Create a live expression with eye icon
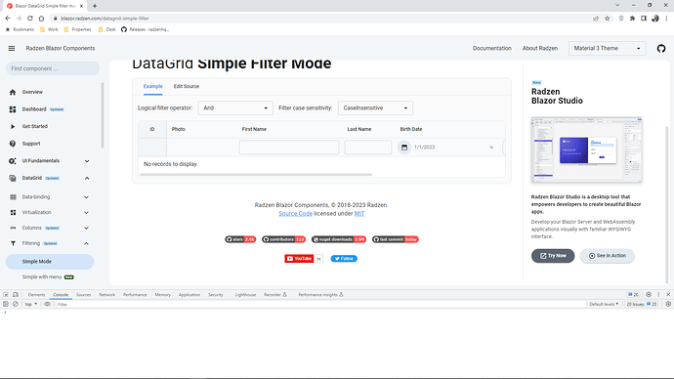This screenshot has height=379, width=674. 47,304
